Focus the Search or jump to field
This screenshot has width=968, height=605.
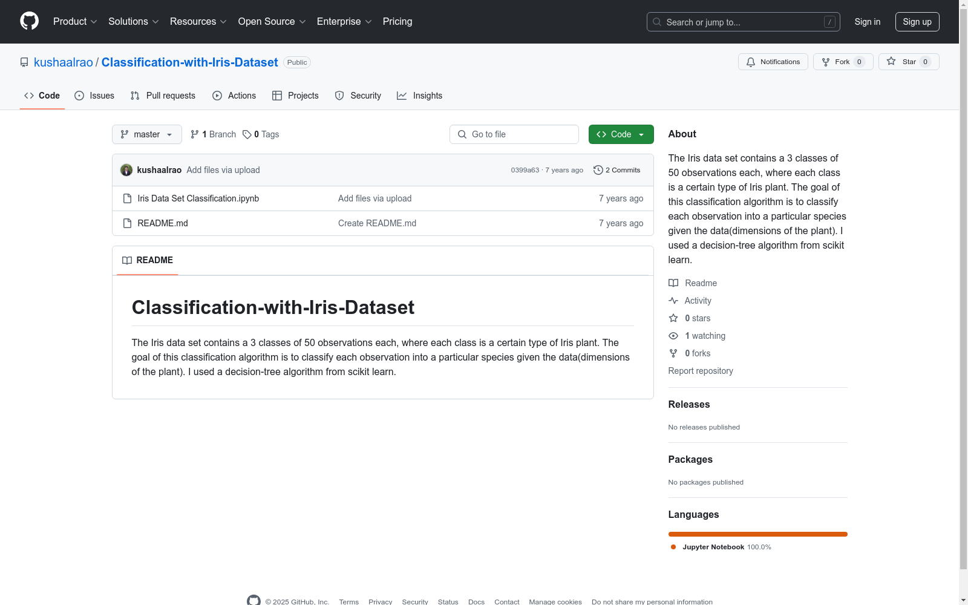click(x=744, y=22)
